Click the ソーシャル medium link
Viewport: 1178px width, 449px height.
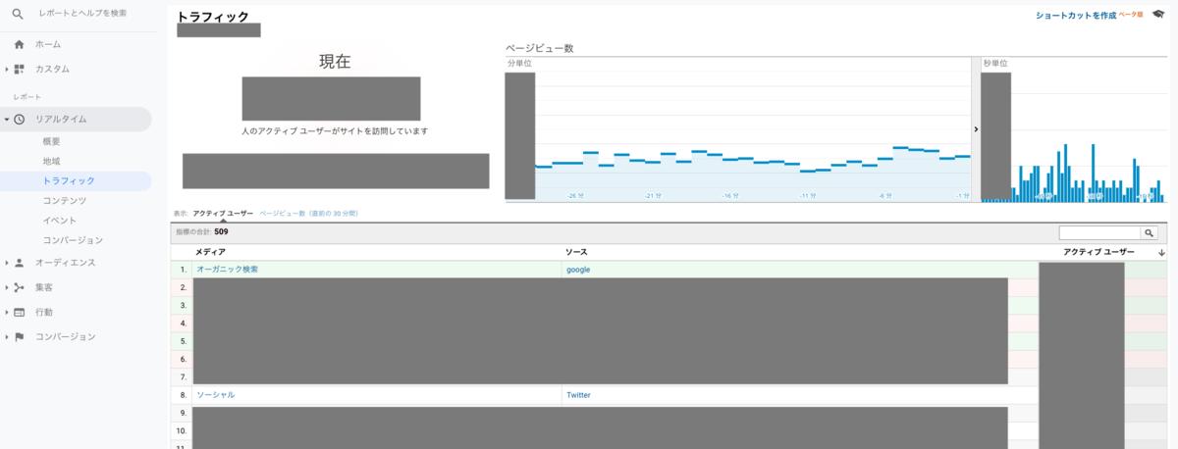point(216,395)
